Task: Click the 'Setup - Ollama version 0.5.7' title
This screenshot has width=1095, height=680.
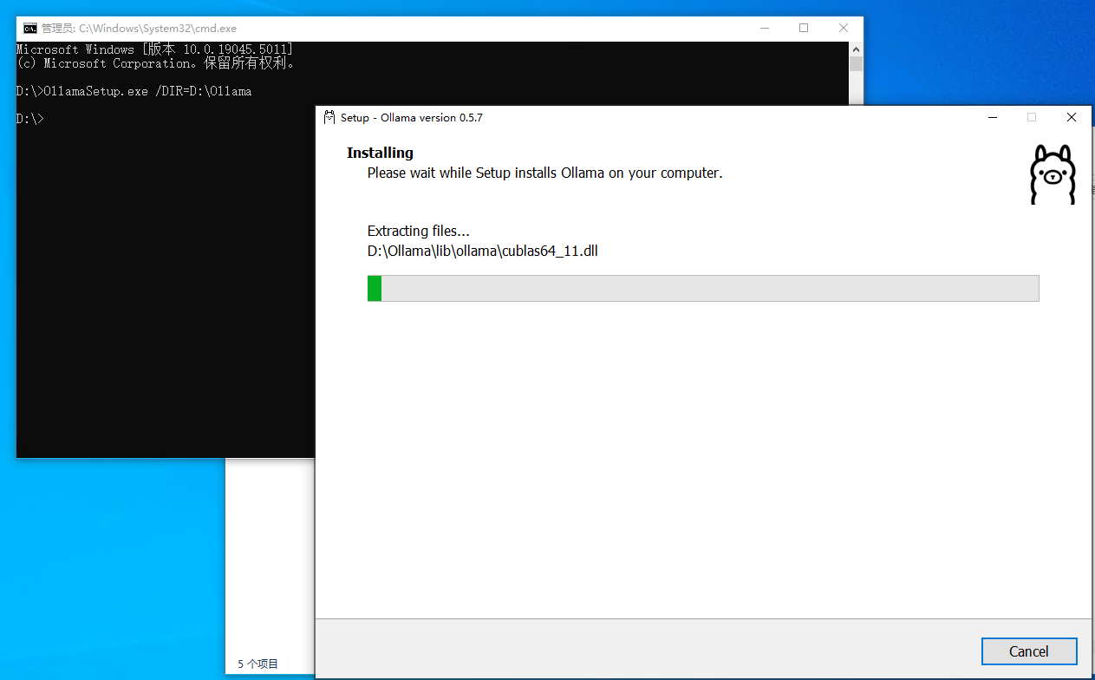Action: [x=412, y=117]
